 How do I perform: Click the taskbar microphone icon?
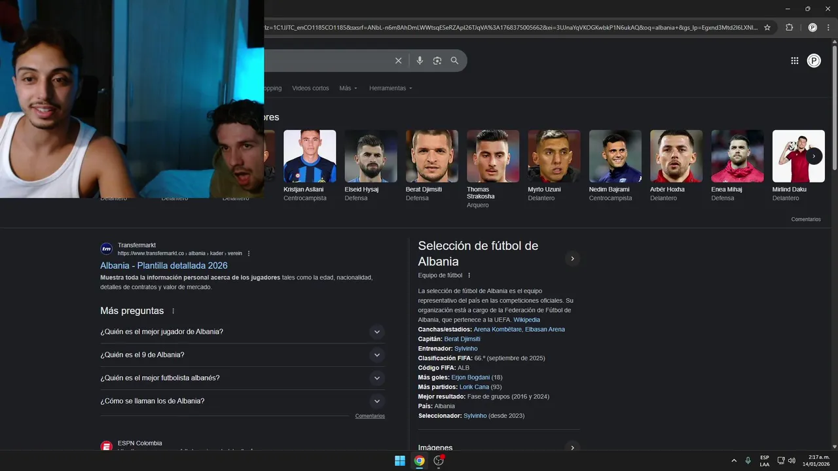tap(748, 461)
